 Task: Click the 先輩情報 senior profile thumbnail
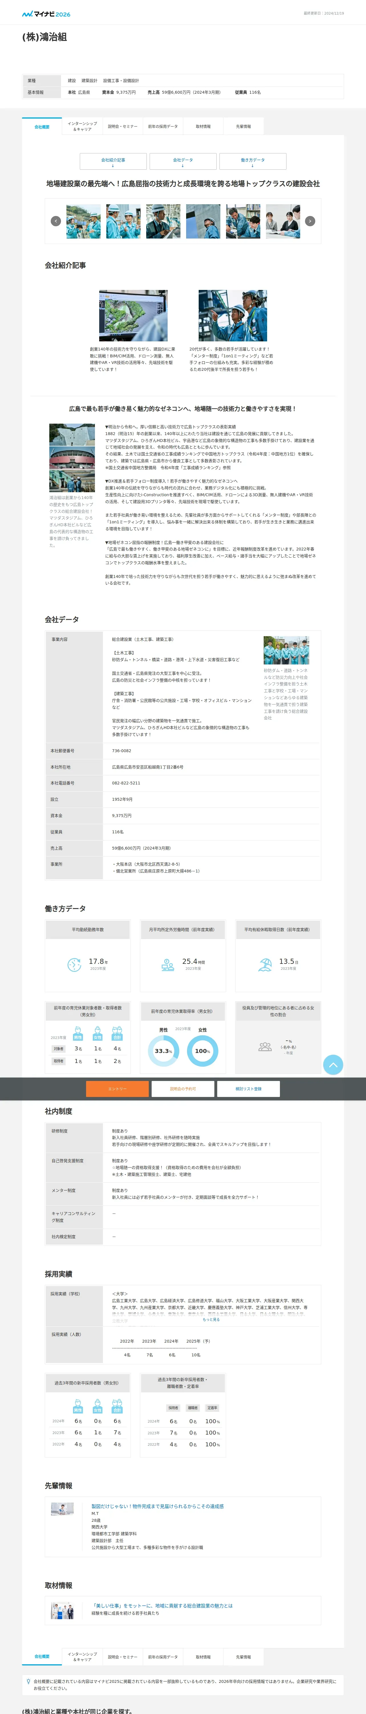[62, 1510]
